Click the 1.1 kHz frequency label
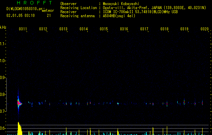This screenshot has width=212, height=135. pyautogui.click(x=3, y=44)
